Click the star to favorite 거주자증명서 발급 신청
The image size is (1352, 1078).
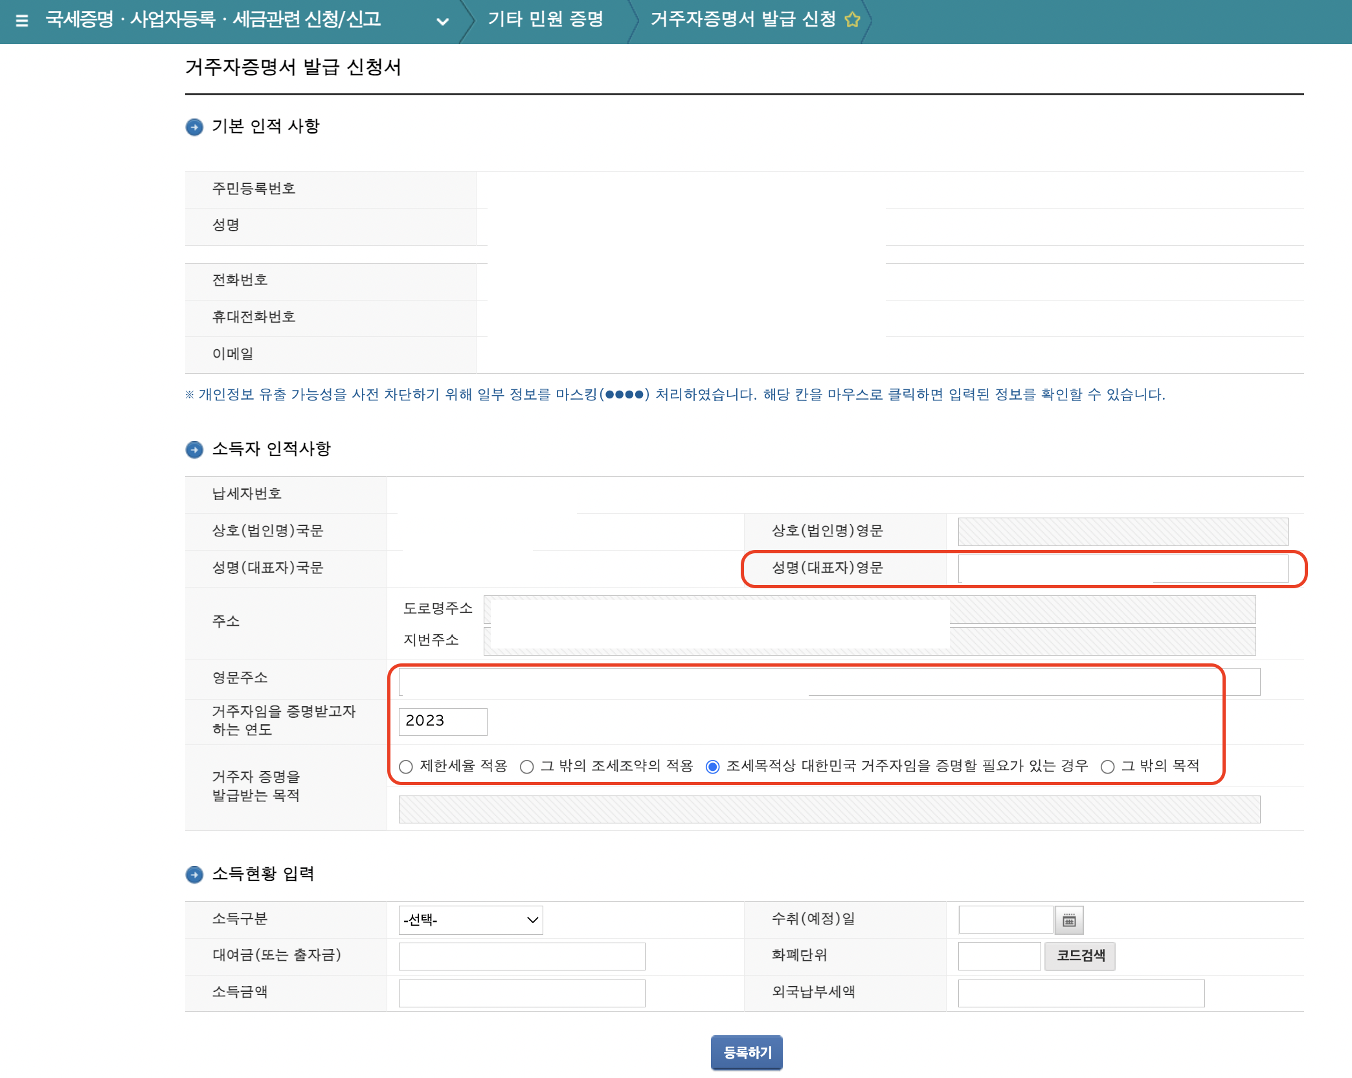click(851, 19)
